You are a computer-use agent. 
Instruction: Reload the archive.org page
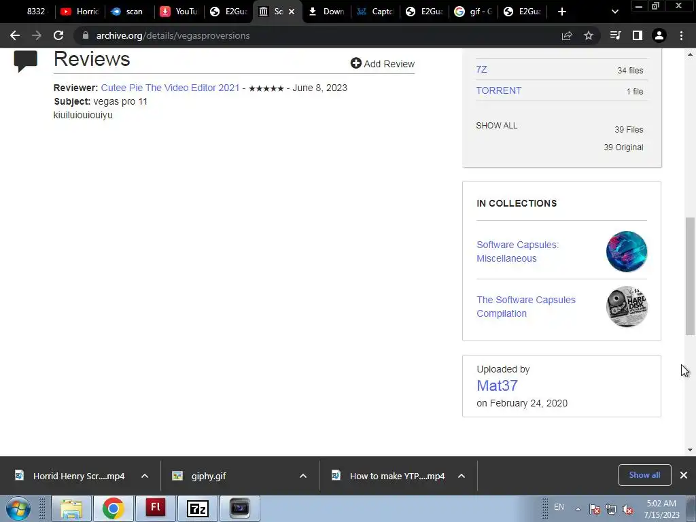click(58, 35)
